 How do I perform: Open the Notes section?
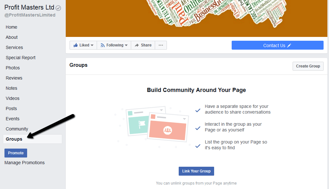point(11,88)
